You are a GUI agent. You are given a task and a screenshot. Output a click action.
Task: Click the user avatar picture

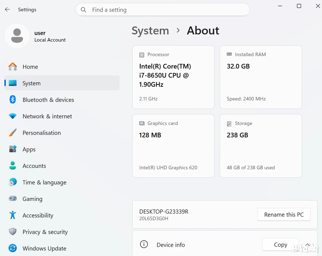point(17,36)
